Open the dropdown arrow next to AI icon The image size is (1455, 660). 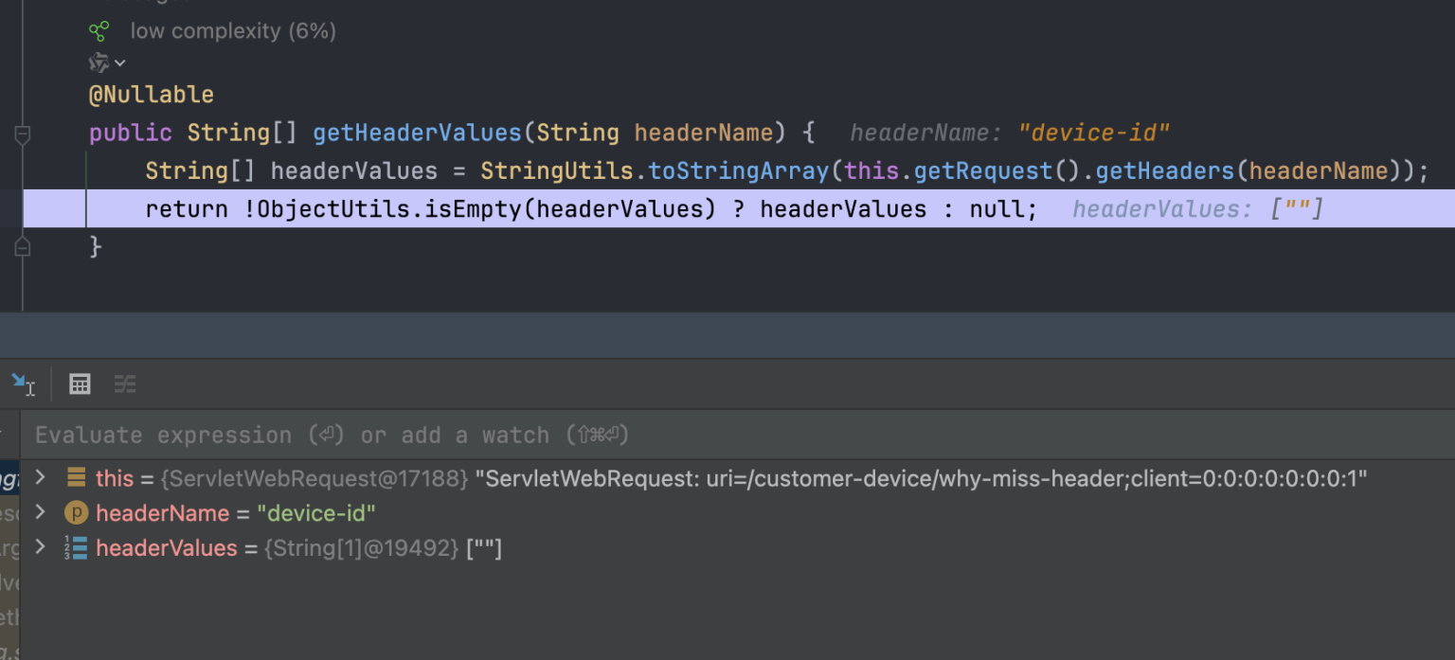(x=120, y=63)
